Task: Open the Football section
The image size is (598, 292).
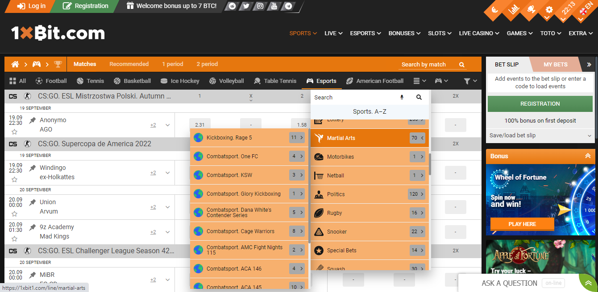Action: pyautogui.click(x=51, y=81)
